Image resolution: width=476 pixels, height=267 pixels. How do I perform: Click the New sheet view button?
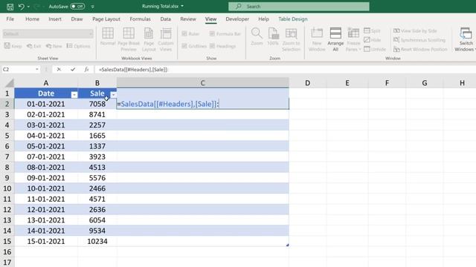coord(54,46)
